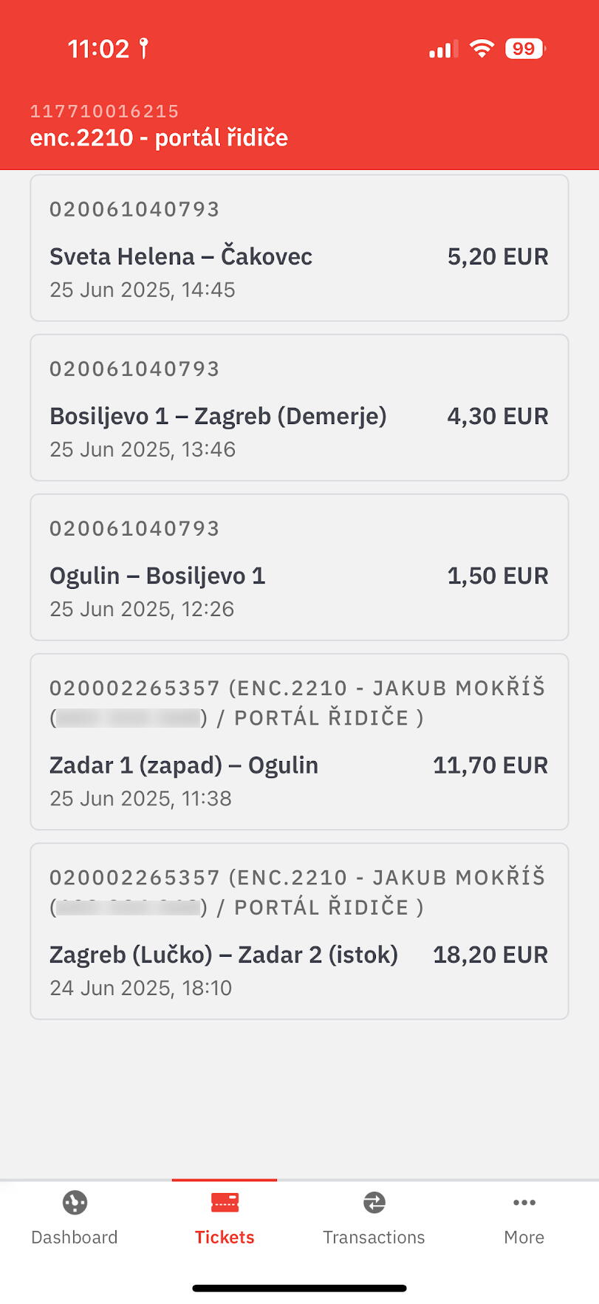Tap the Wi-Fi status icon
Screen dimensions: 599x1304
482,49
